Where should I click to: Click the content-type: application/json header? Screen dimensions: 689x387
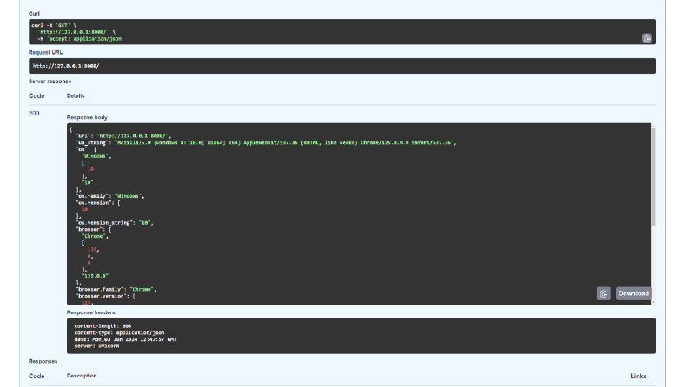(119, 332)
